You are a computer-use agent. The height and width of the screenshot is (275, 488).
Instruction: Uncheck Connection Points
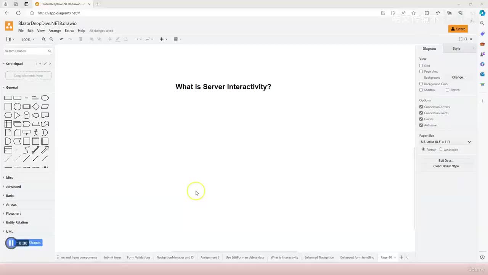click(x=421, y=113)
